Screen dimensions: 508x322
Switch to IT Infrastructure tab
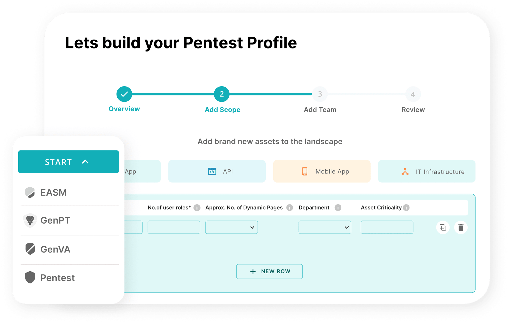tap(427, 171)
